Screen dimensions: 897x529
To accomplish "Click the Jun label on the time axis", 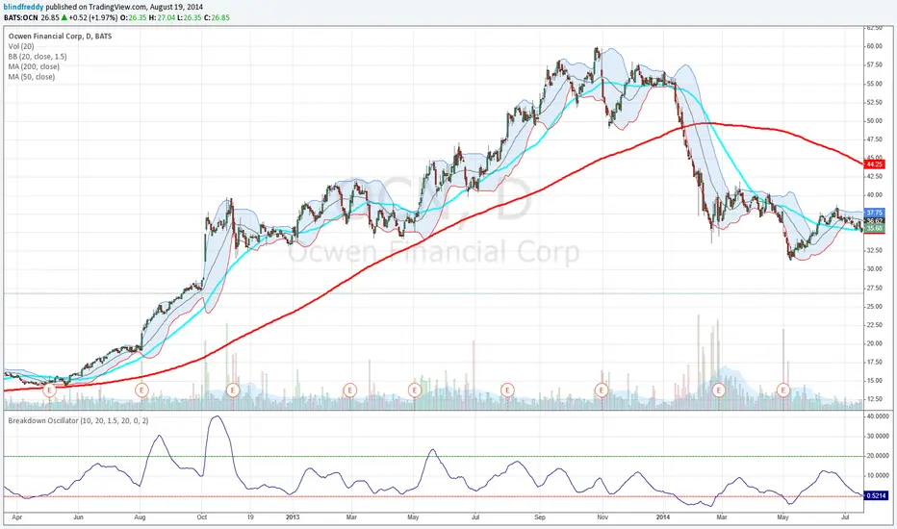I will pyautogui.click(x=78, y=517).
